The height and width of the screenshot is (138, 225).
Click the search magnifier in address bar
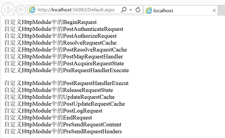click(x=124, y=10)
